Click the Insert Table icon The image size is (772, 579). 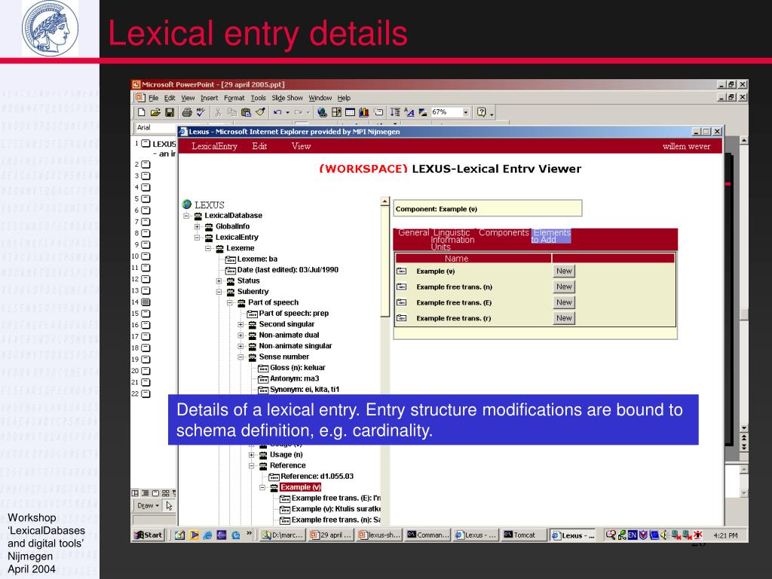click(x=350, y=113)
